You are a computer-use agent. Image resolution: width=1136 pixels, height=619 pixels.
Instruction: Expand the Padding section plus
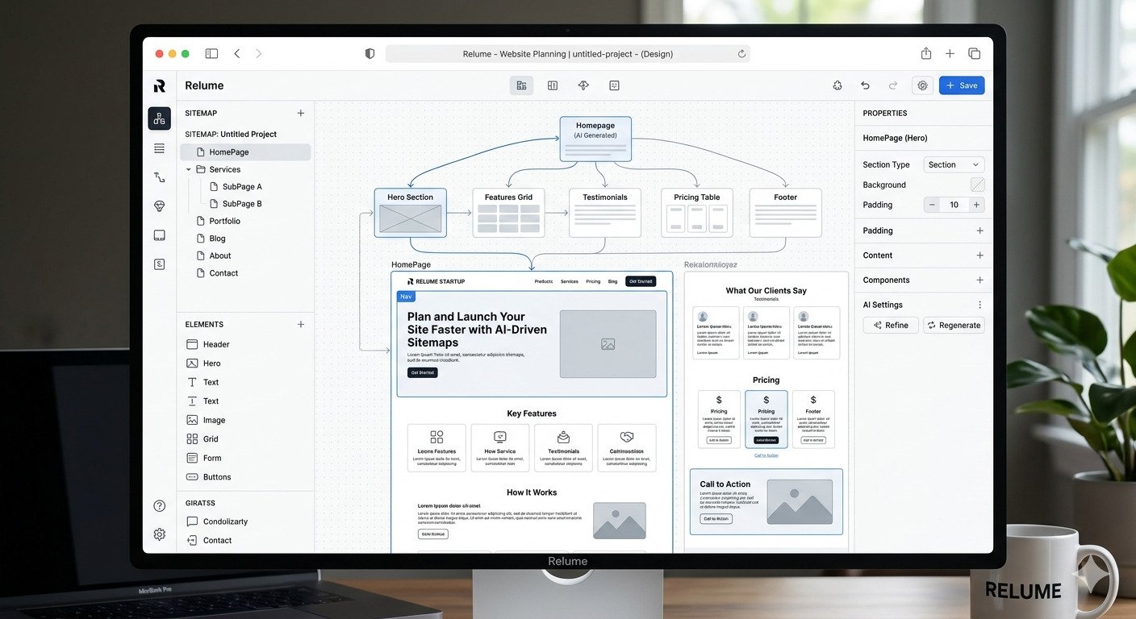coord(979,231)
